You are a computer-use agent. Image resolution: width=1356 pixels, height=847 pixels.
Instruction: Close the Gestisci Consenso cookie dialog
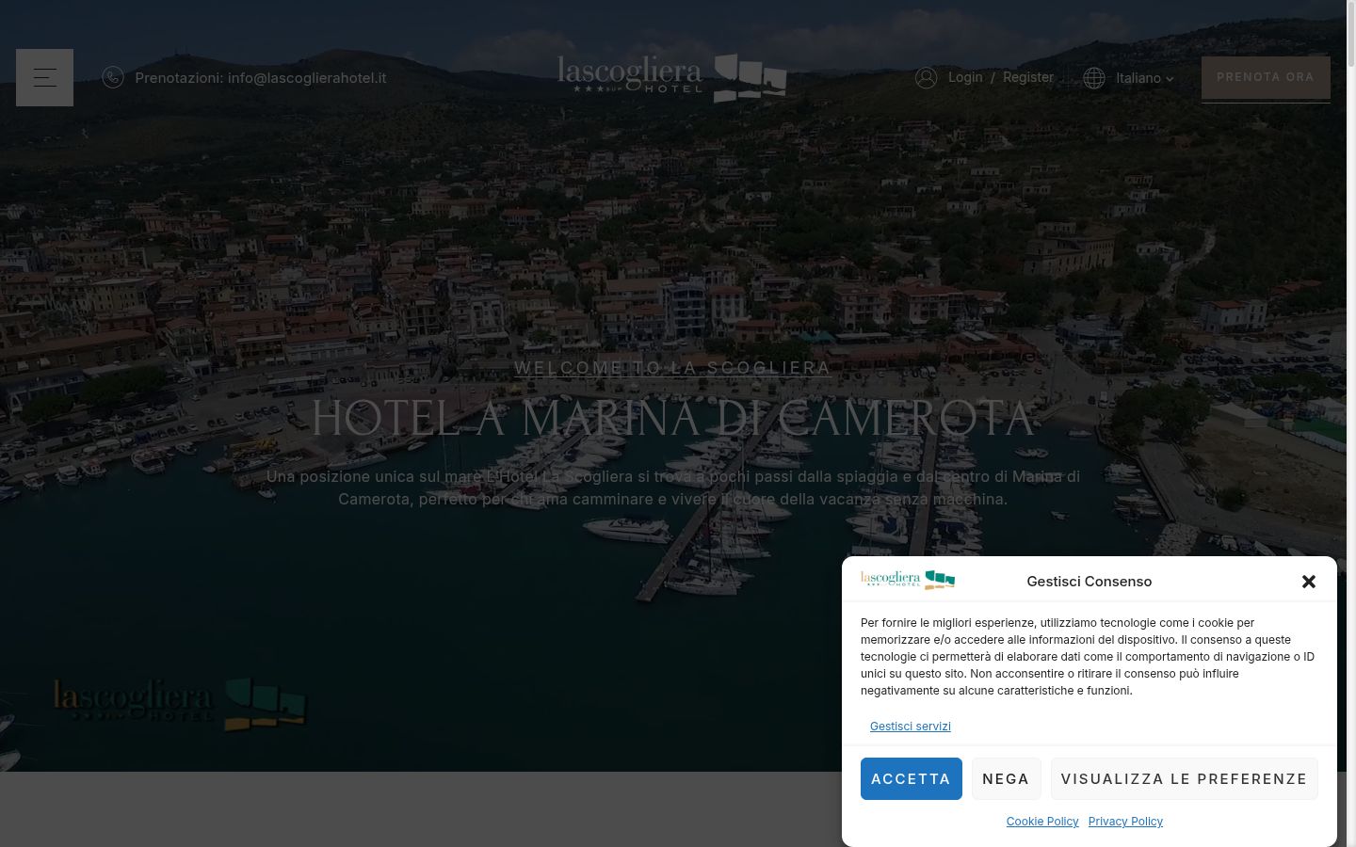click(x=1308, y=582)
